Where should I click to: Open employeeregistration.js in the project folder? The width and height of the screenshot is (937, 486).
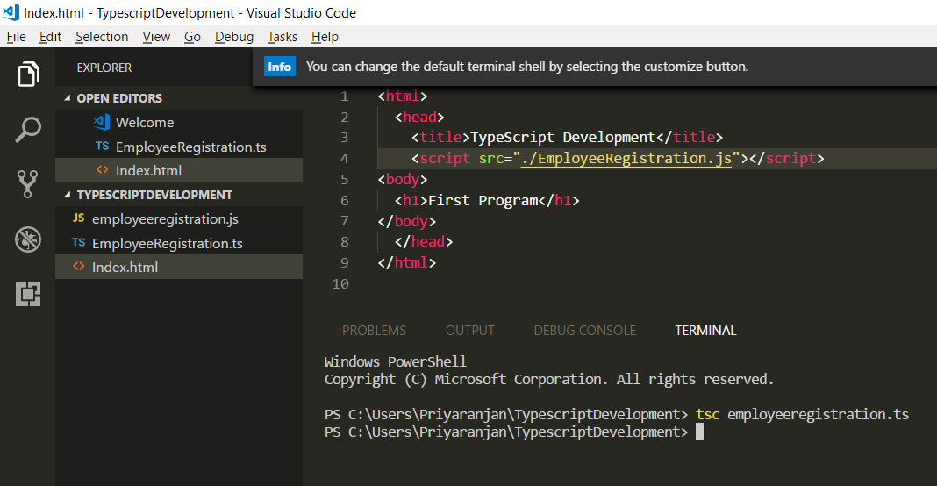(179, 218)
